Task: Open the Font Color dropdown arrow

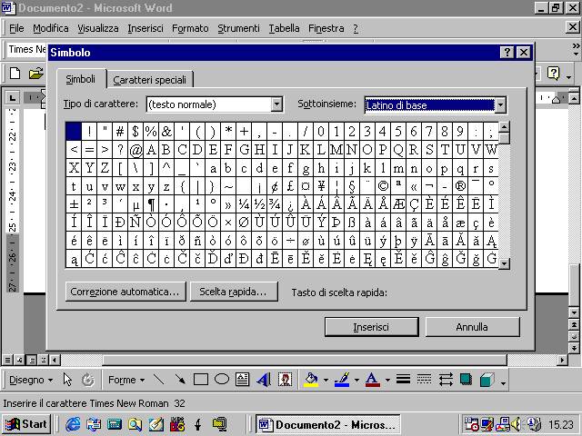Action: click(x=387, y=380)
